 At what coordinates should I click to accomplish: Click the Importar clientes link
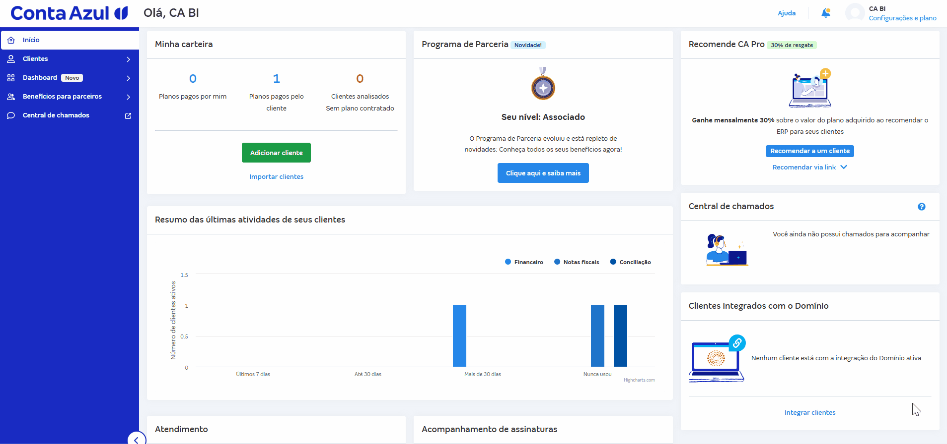276,176
